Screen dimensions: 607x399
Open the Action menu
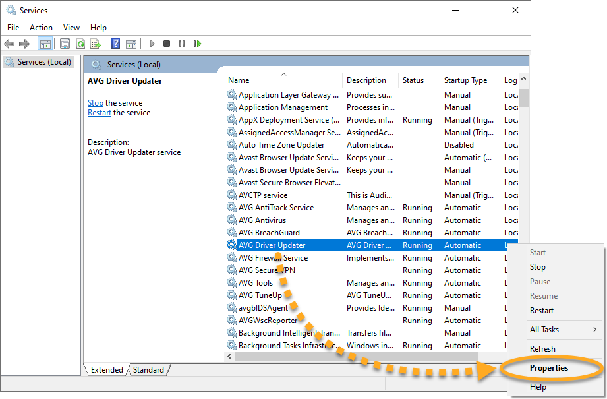tap(41, 28)
